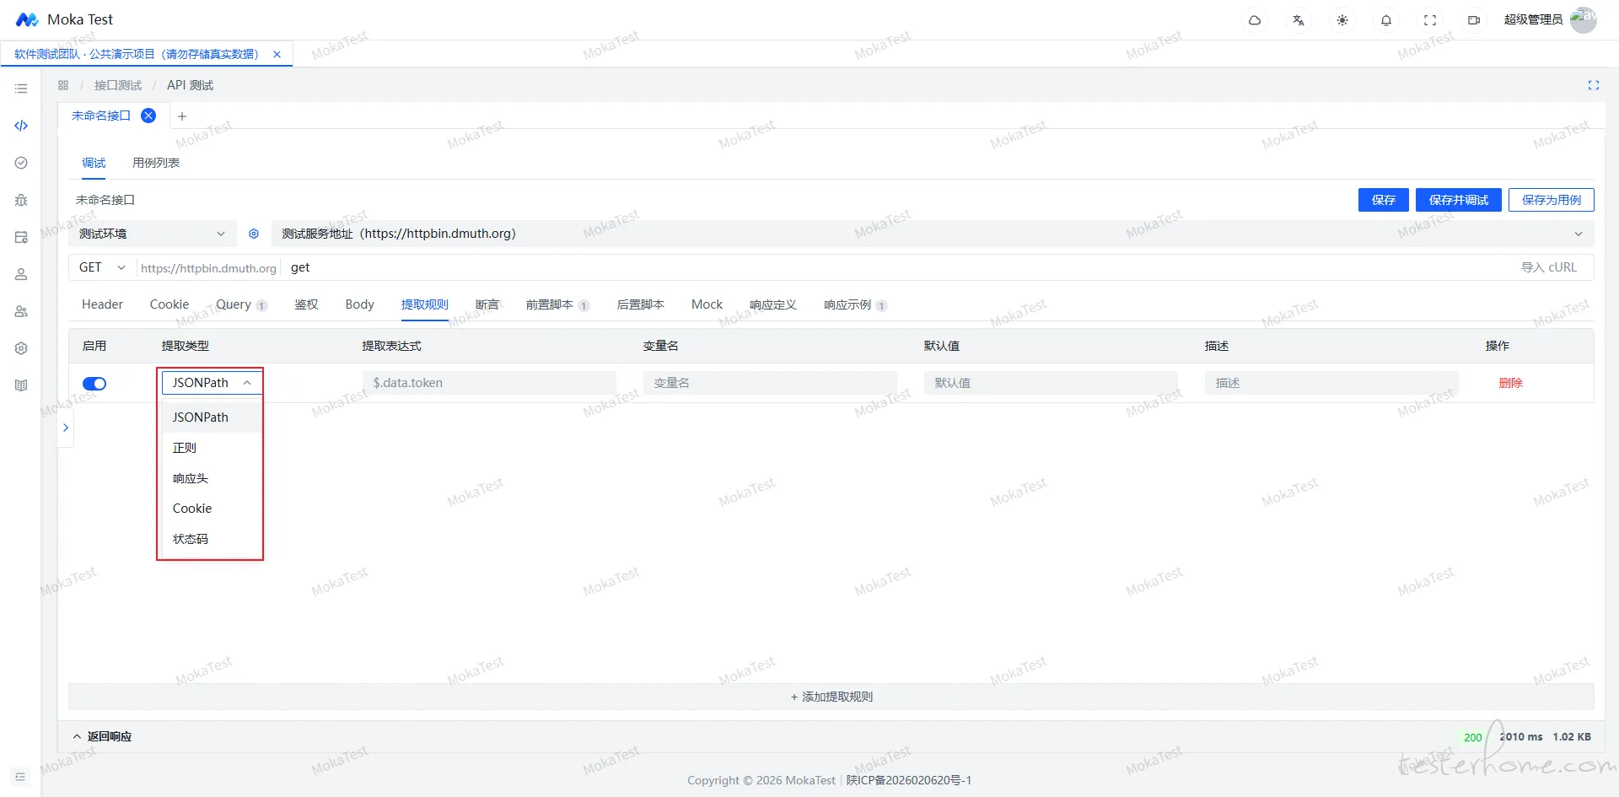Open the 测试环境 environment dropdown
This screenshot has height=797, width=1619.
point(152,234)
